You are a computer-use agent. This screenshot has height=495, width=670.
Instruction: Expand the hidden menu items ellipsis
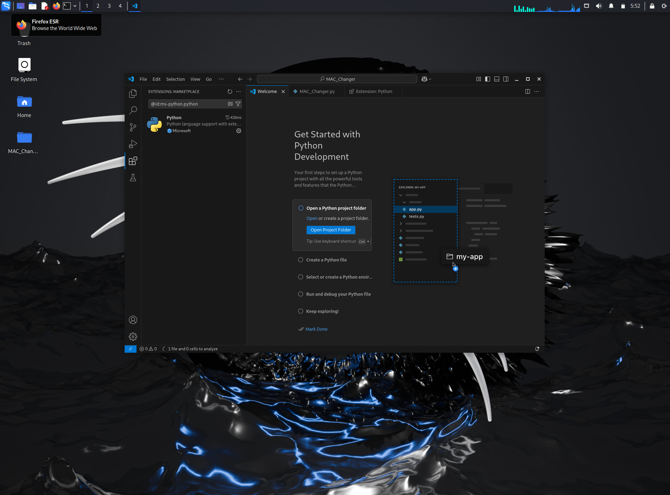(x=221, y=79)
